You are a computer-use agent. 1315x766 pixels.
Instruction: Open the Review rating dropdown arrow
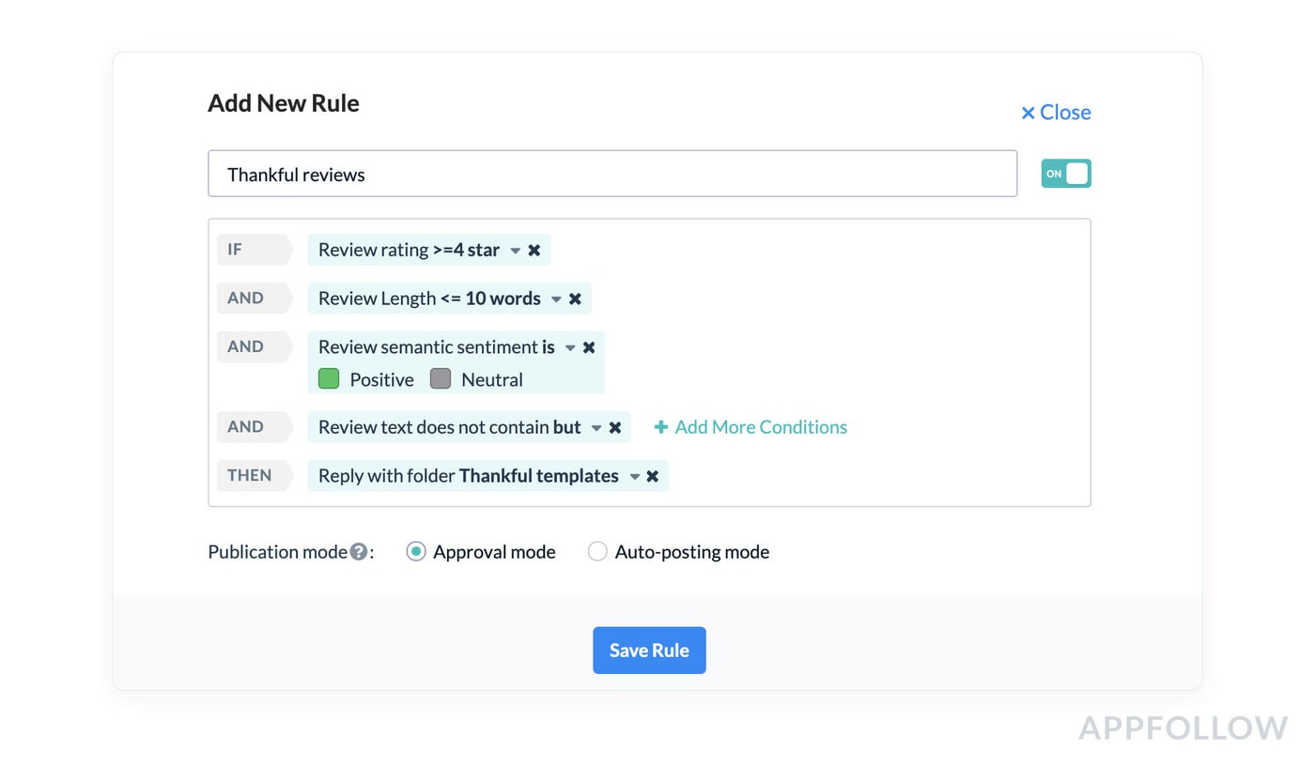coord(515,251)
